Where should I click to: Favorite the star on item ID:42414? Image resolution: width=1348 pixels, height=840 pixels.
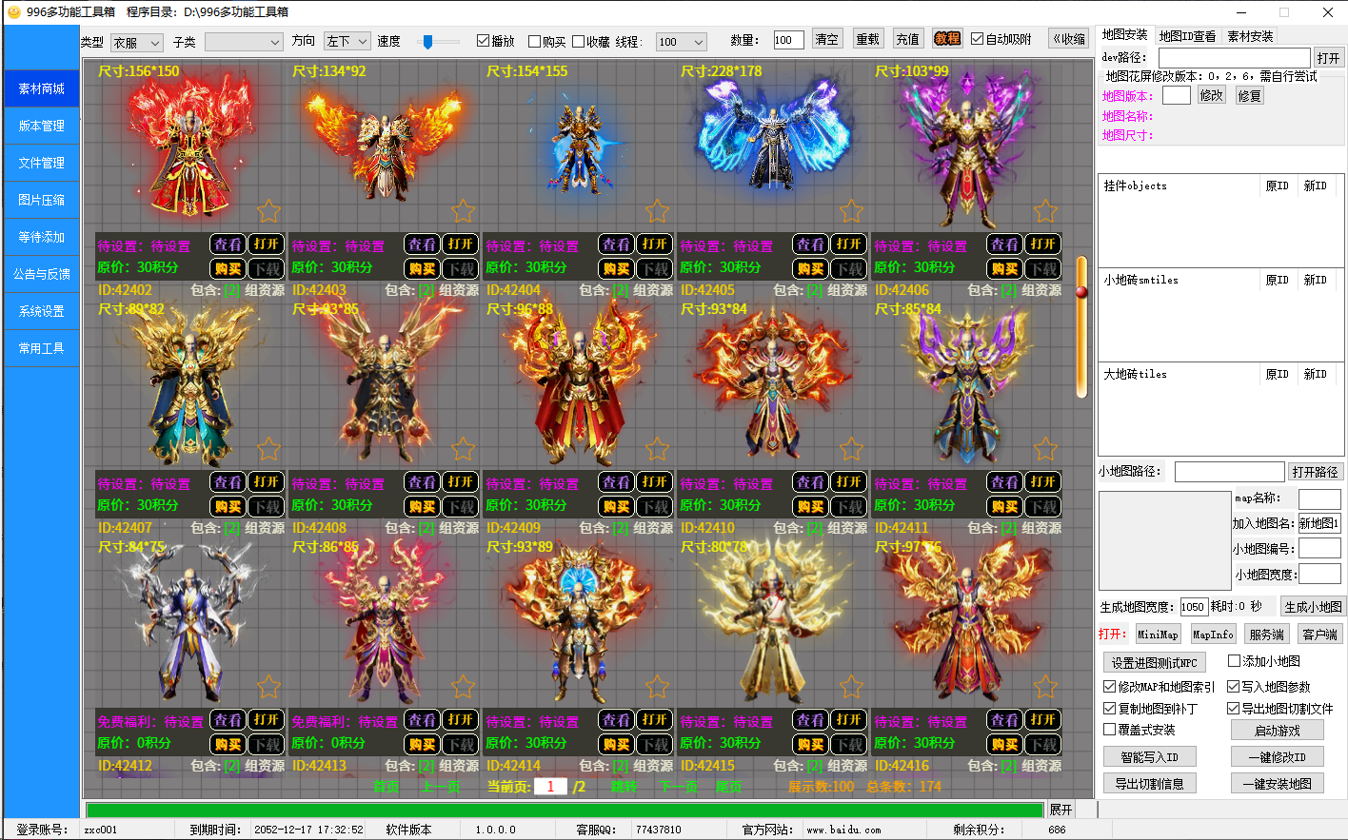pyautogui.click(x=658, y=687)
